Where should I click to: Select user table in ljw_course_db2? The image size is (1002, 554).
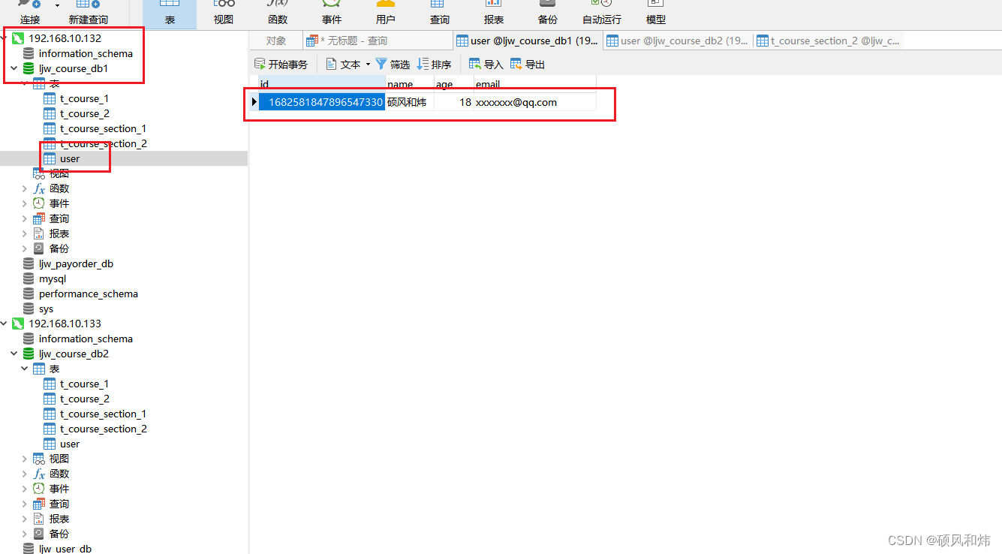click(x=70, y=444)
